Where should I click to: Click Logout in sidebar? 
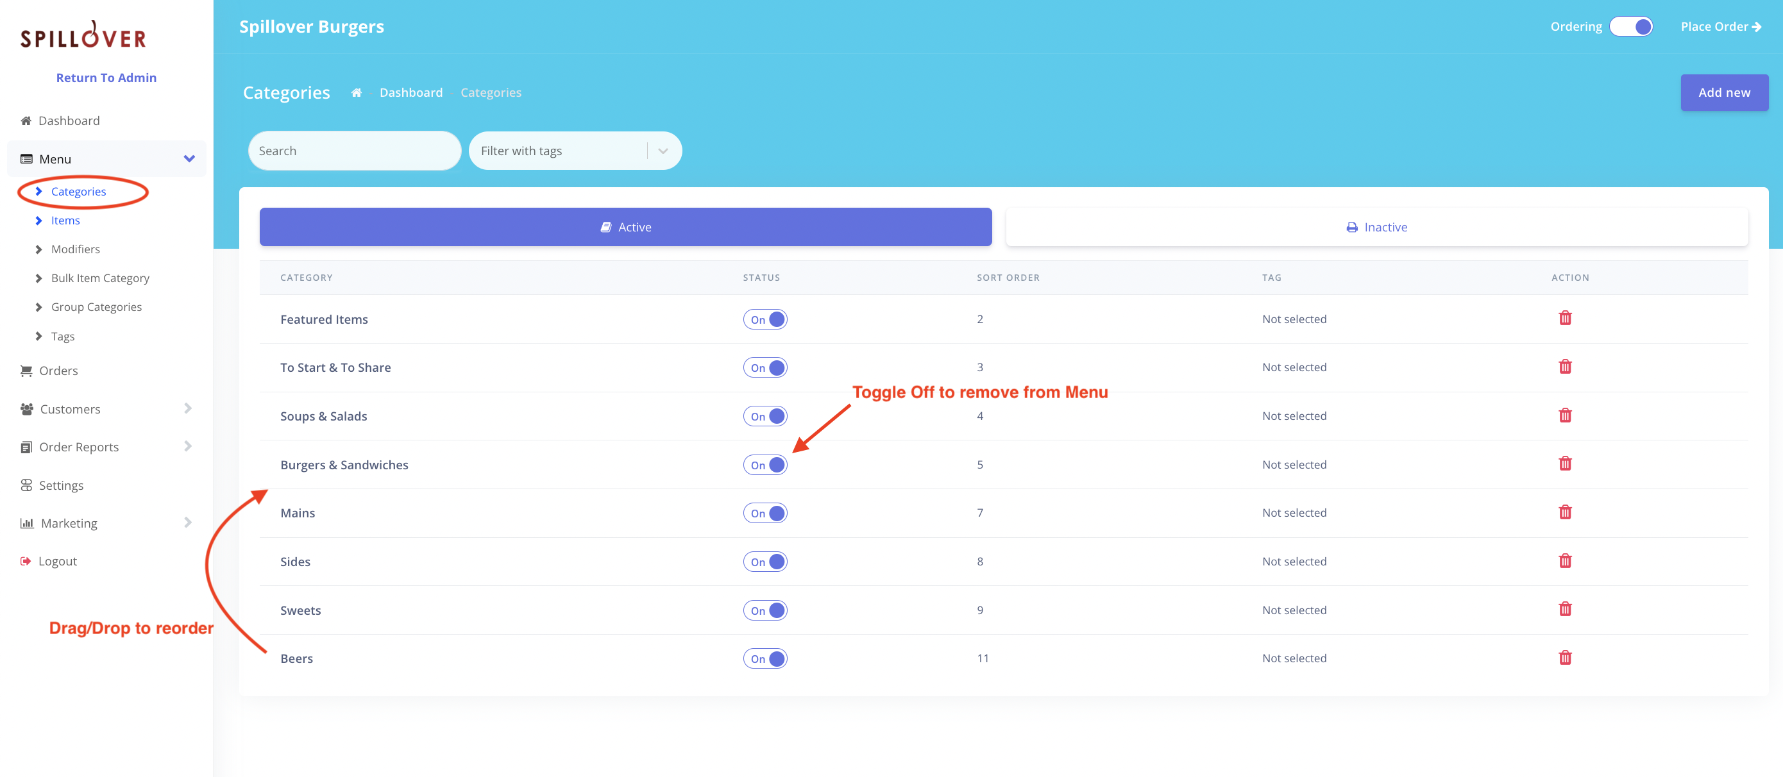[x=58, y=561]
